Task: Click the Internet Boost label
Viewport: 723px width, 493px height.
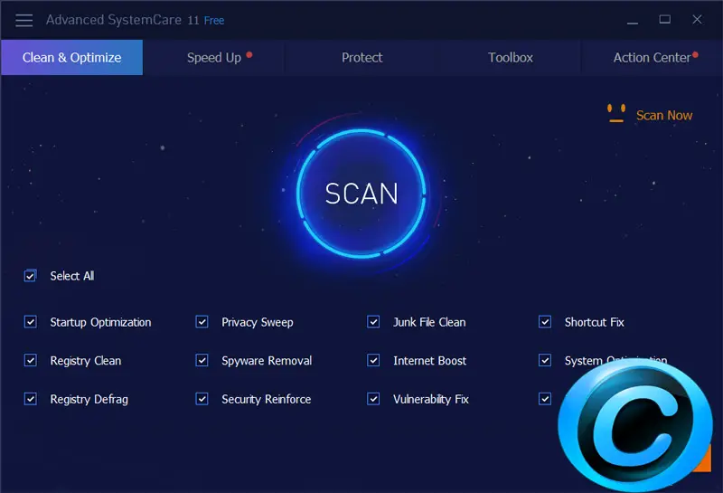Action: tap(430, 361)
